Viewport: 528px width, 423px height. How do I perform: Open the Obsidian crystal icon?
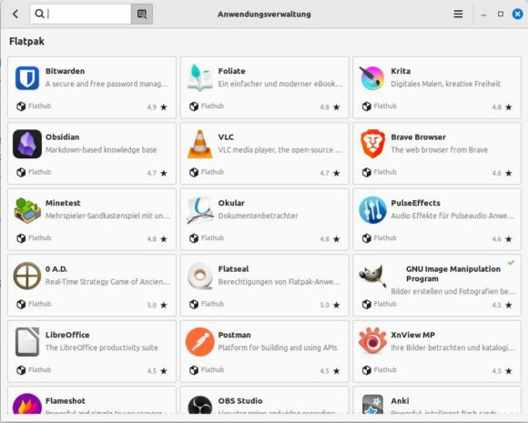tap(27, 144)
